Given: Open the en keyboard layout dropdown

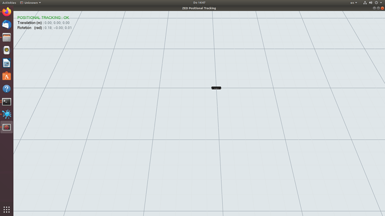Looking at the screenshot, I should (x=354, y=3).
